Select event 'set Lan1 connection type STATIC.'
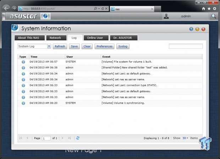This screenshot has height=159, width=220. tap(129, 85)
